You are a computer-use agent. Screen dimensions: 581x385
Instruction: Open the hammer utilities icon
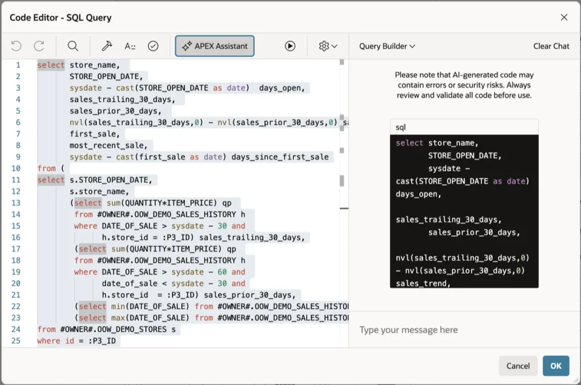coord(107,46)
